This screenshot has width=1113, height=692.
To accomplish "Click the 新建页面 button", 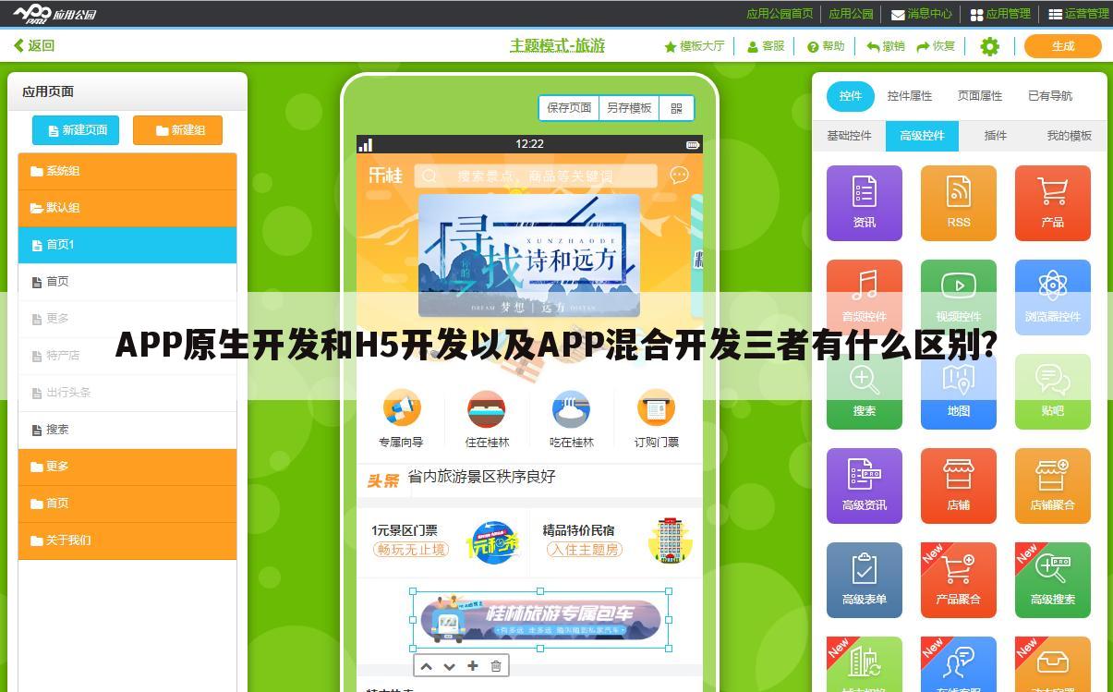I will 76,130.
